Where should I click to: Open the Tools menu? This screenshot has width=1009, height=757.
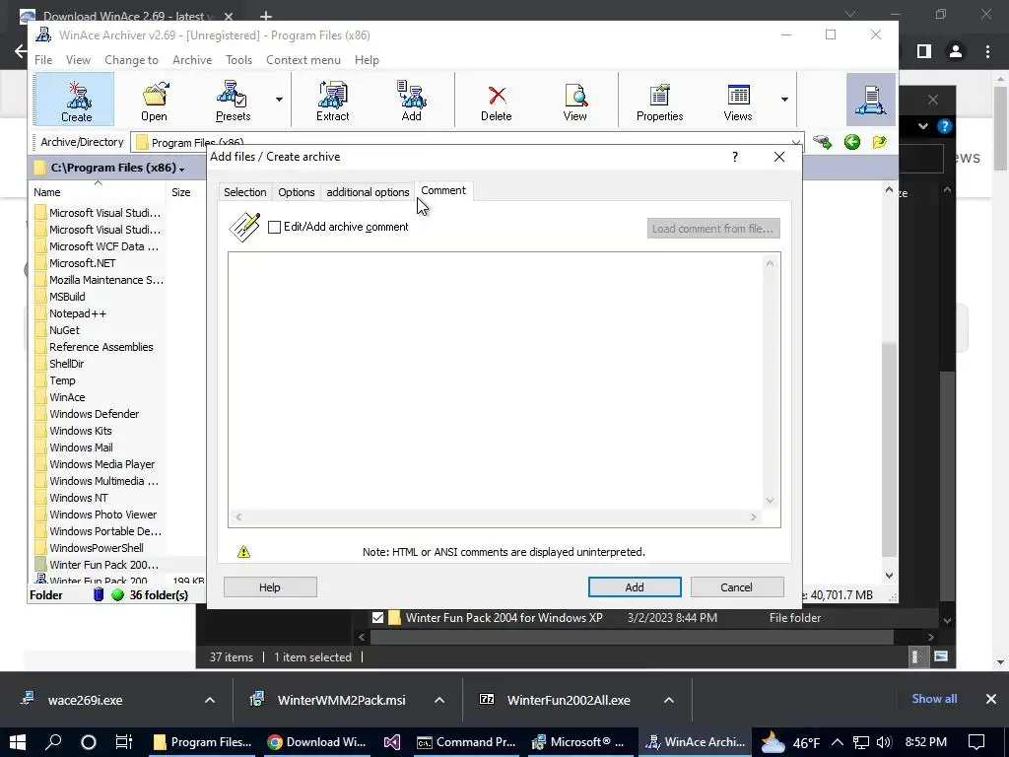point(238,60)
